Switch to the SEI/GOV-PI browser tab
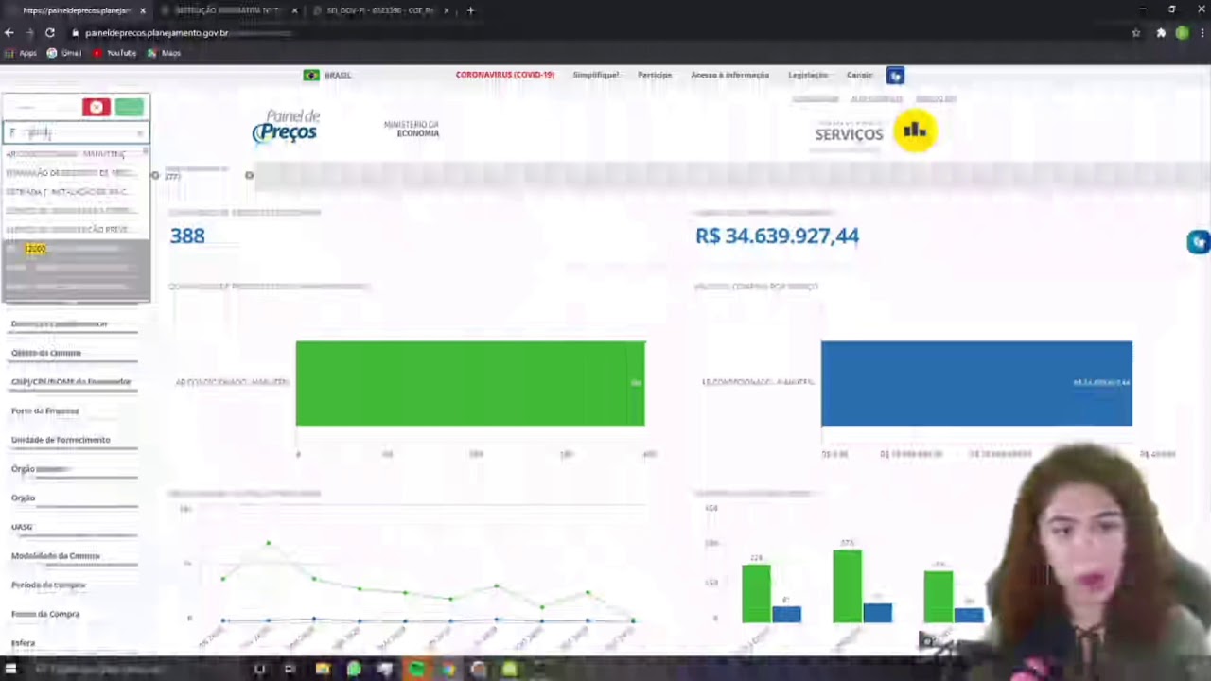 click(378, 10)
